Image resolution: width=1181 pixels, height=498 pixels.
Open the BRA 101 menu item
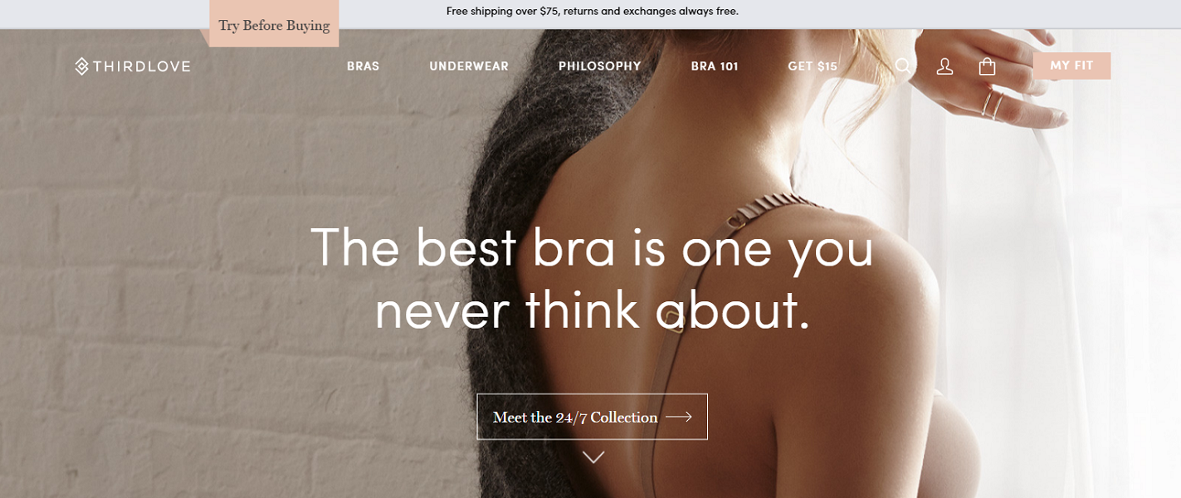[715, 66]
